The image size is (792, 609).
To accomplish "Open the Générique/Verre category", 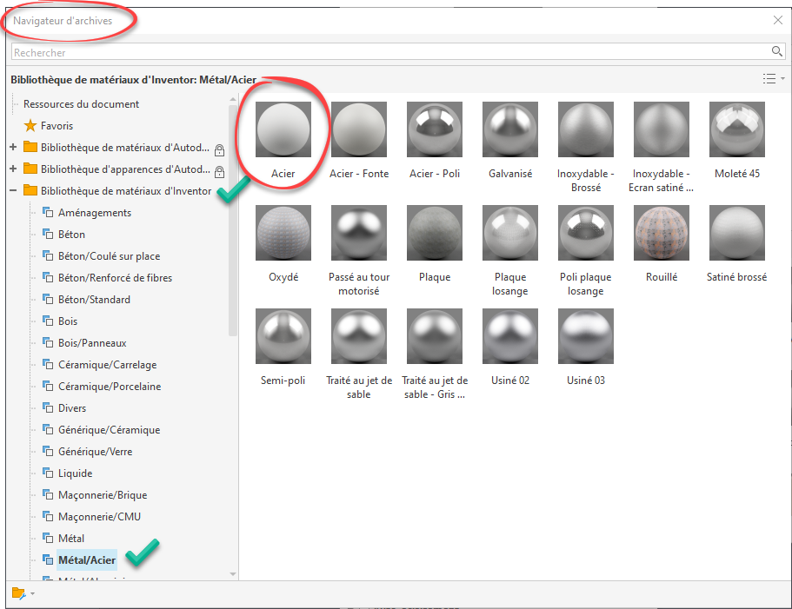I will click(x=95, y=451).
